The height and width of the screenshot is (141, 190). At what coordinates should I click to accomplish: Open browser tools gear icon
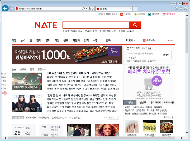pyautogui.click(x=186, y=8)
